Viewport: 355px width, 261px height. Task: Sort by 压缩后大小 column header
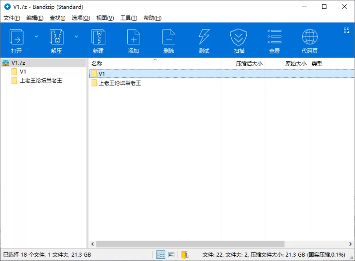[x=243, y=63]
